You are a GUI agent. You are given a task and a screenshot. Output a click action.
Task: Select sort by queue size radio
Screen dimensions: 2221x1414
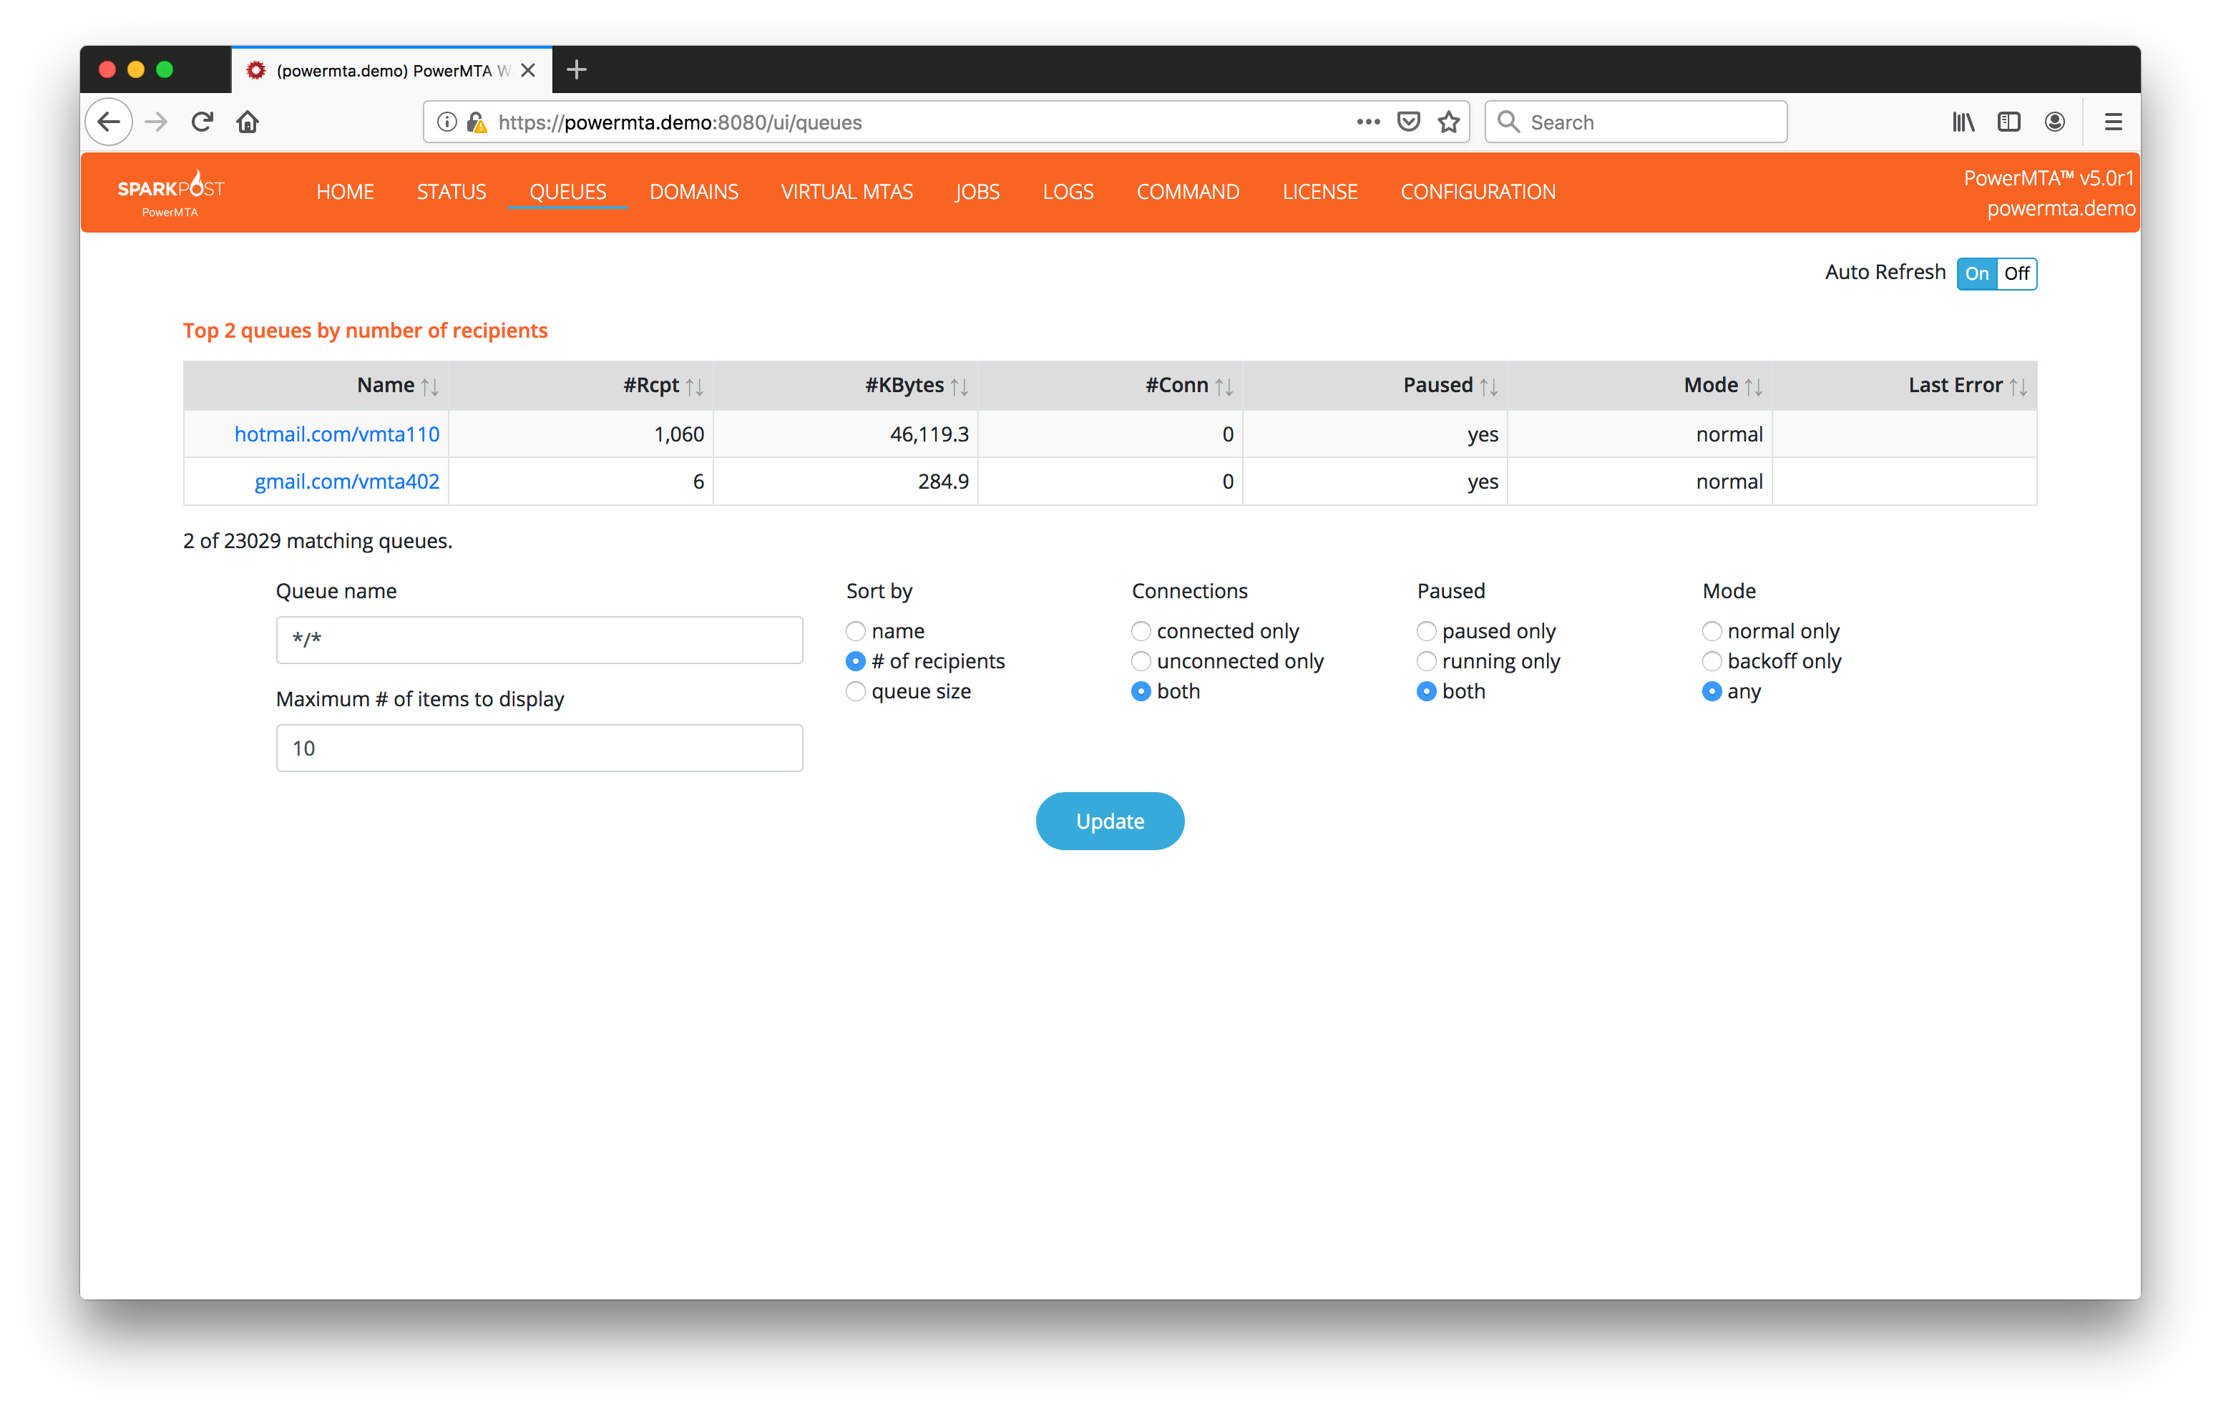pos(856,692)
